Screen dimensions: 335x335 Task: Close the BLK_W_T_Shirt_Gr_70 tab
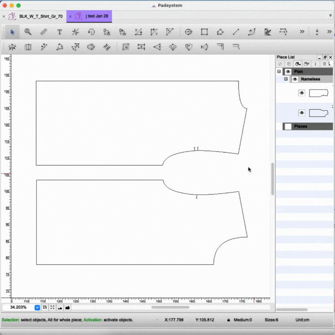click(x=4, y=16)
